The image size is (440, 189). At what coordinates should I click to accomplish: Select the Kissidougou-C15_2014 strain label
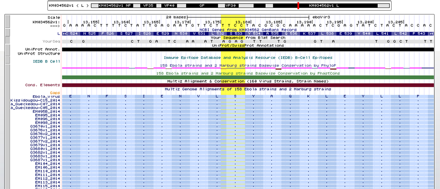pyautogui.click(x=35, y=100)
